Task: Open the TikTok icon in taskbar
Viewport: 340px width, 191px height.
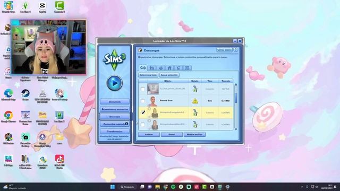Action: 197,187
